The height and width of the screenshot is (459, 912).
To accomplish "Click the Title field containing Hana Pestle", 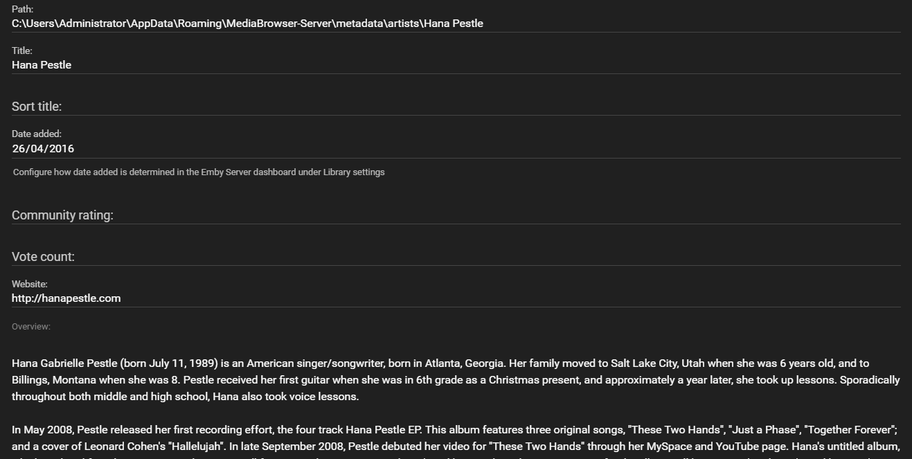I will point(42,64).
